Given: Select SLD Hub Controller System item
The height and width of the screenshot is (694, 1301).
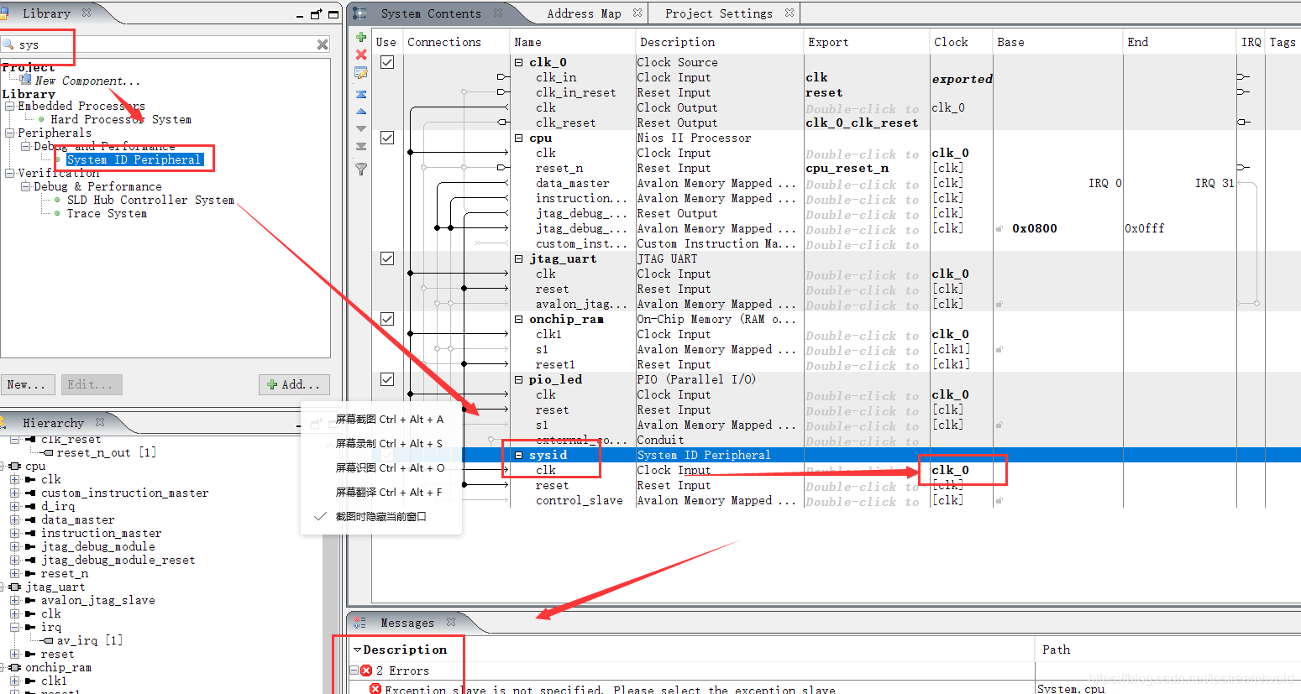Looking at the screenshot, I should point(150,200).
